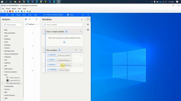The height and width of the screenshot is (101, 181).
Task: Open the Action menu in Virtual Machine Connection
Action: click(8, 9)
